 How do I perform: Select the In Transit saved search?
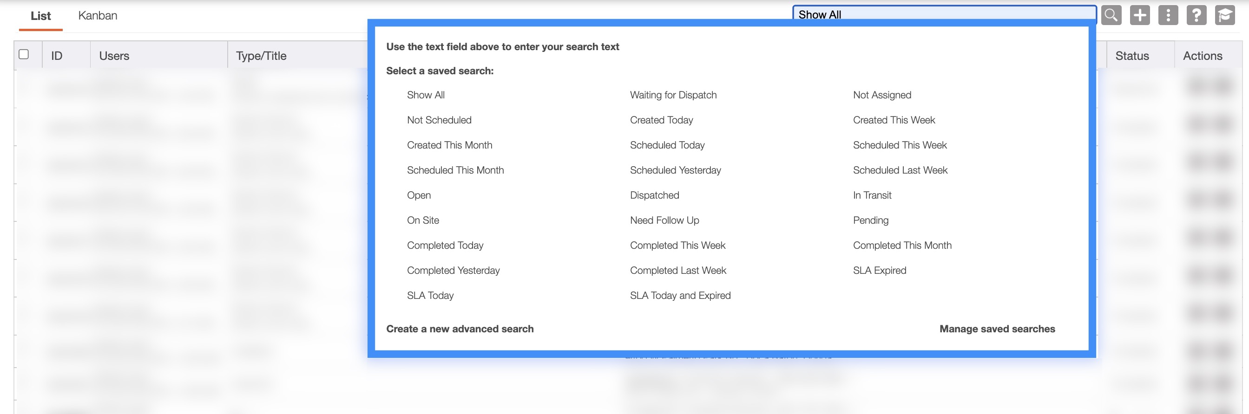[872, 195]
